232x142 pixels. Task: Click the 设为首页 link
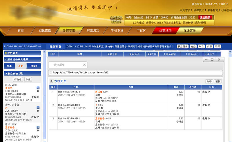(185, 10)
